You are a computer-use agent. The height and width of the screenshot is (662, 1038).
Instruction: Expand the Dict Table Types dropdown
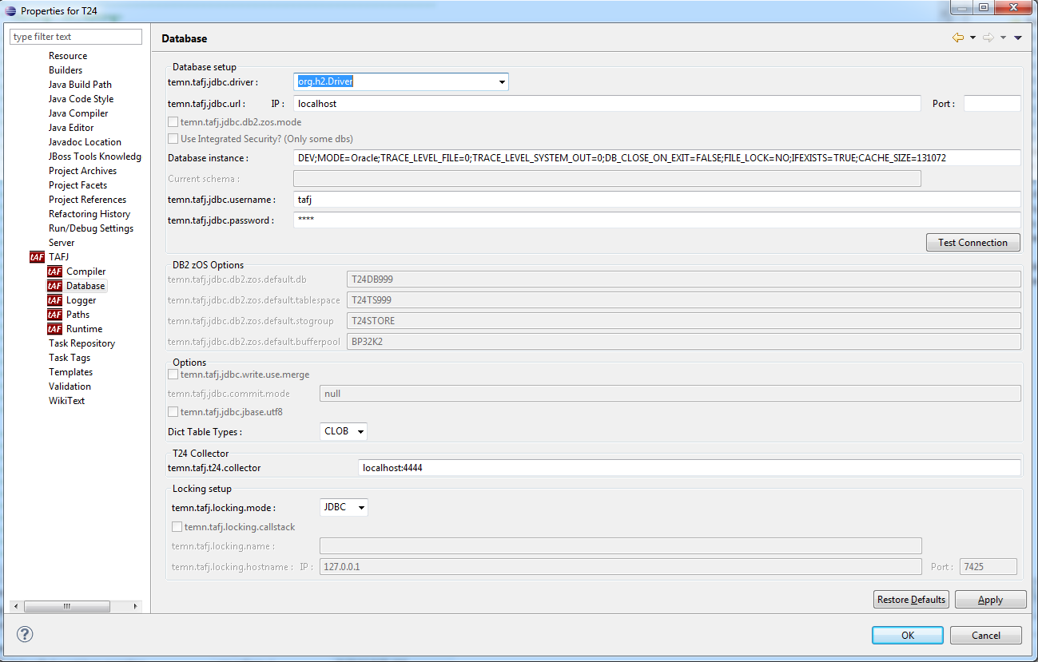(360, 431)
